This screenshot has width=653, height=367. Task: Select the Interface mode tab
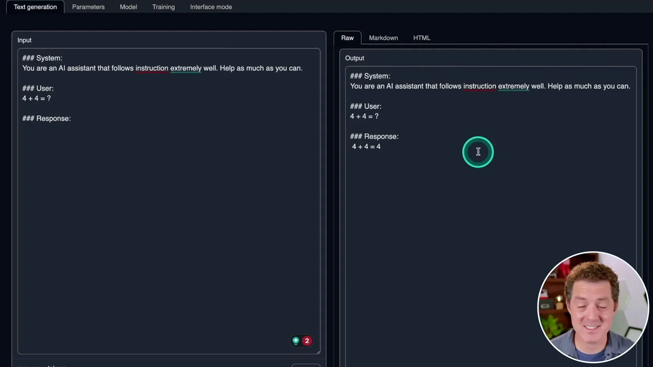[x=211, y=7]
